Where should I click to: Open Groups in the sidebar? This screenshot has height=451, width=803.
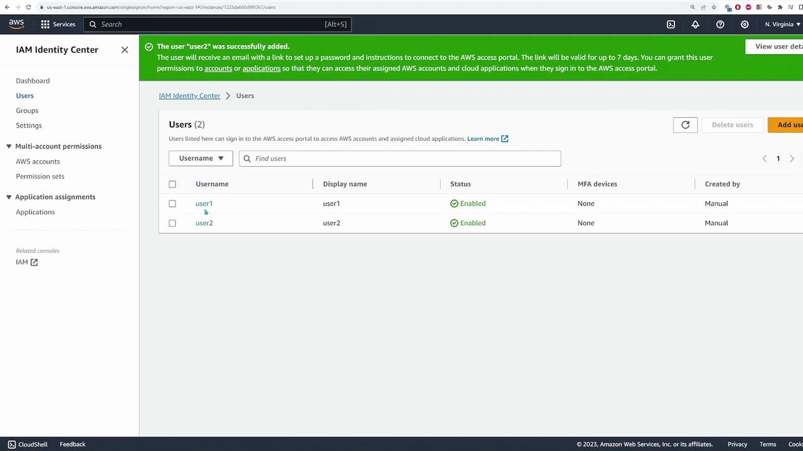[x=27, y=111]
